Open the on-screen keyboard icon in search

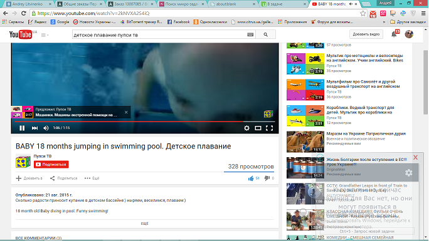pos(250,34)
